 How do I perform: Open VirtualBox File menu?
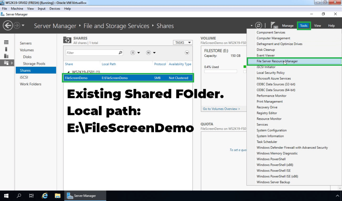[4, 8]
